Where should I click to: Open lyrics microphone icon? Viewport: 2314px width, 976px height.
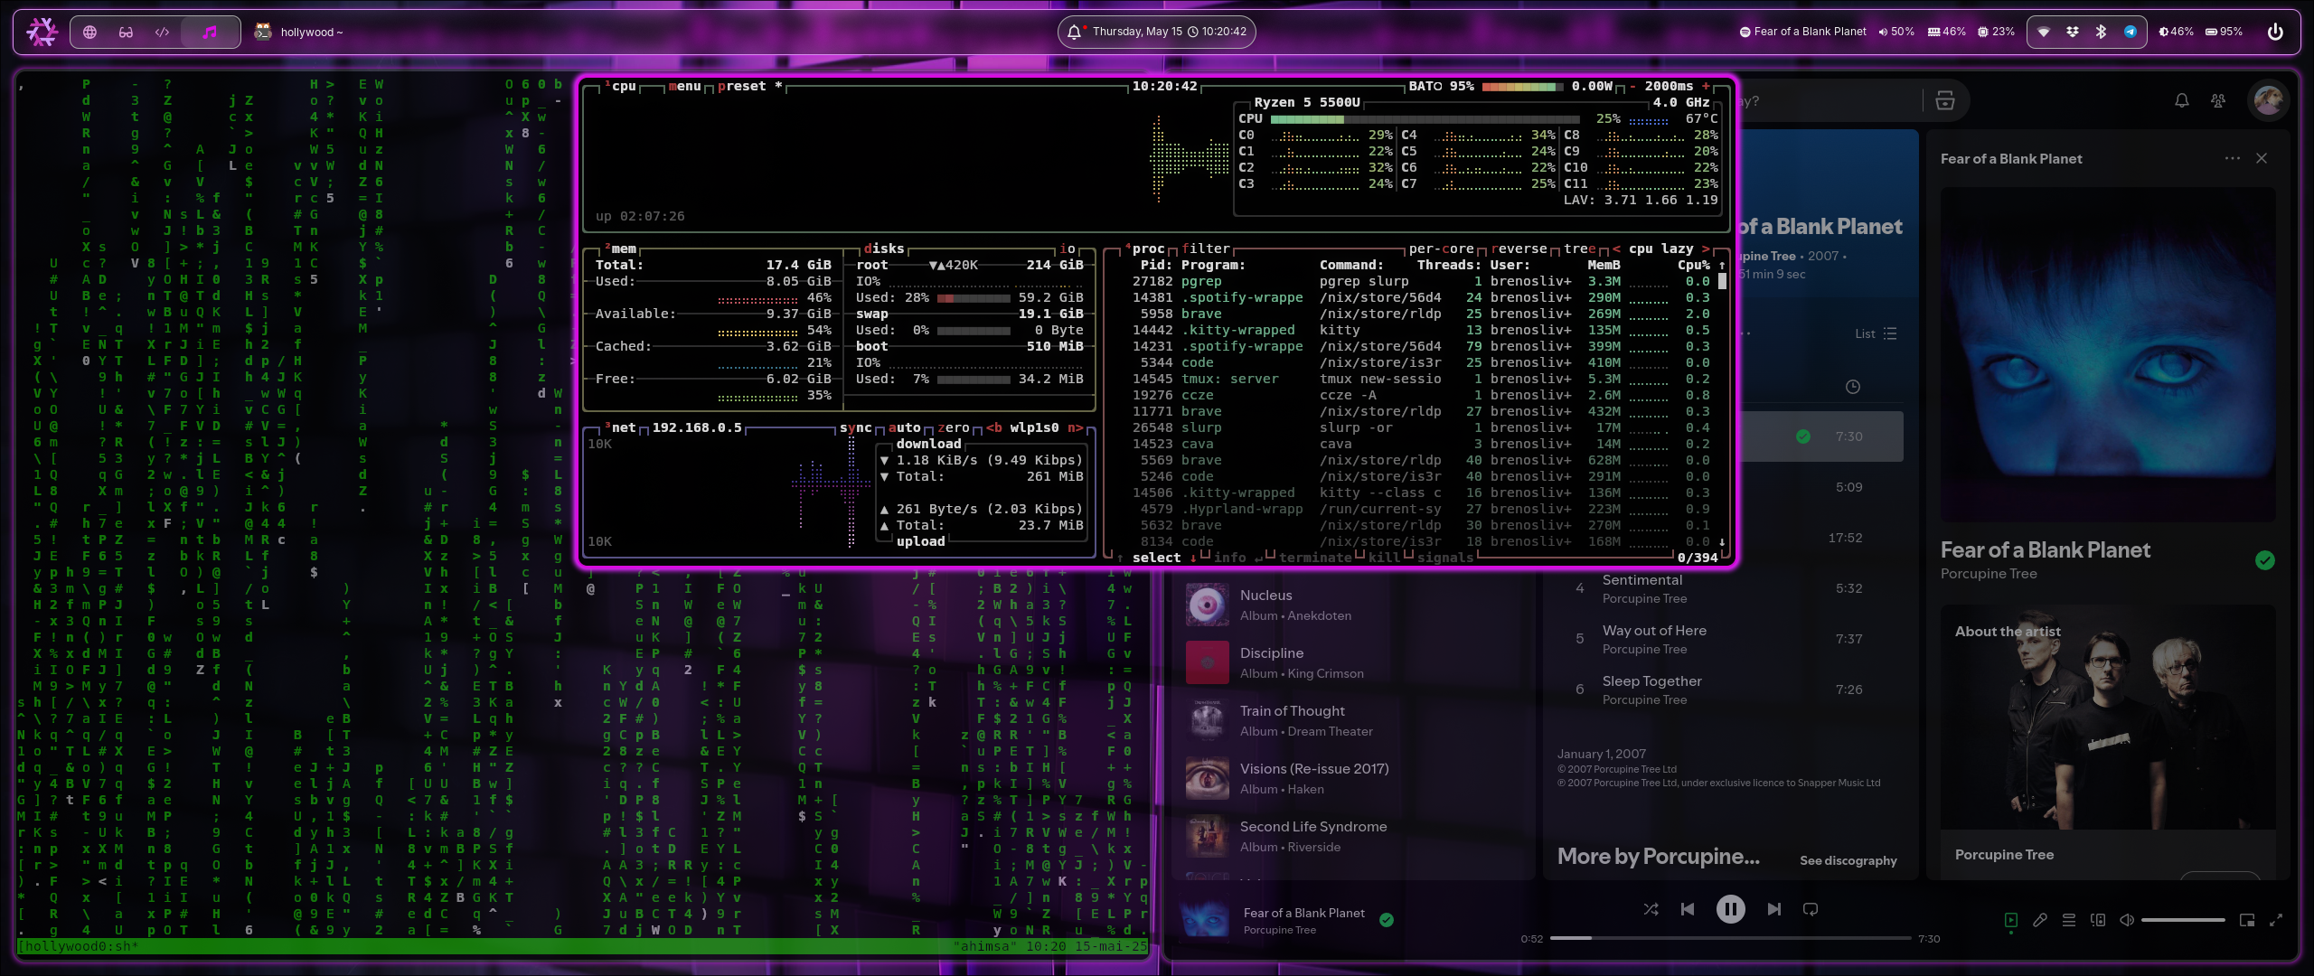pos(2040,920)
